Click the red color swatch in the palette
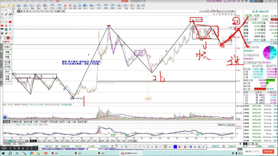Image resolution: width=278 pixels, height=156 pixels. pos(8,38)
